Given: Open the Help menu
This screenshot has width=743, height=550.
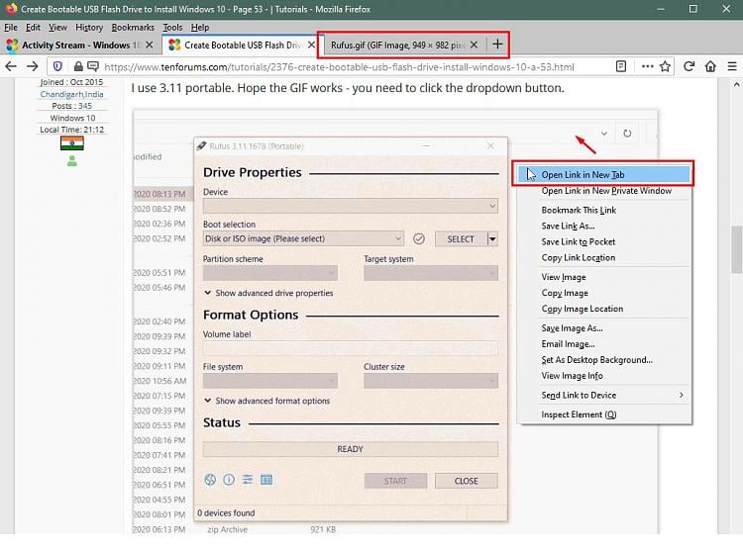Looking at the screenshot, I should tap(200, 28).
